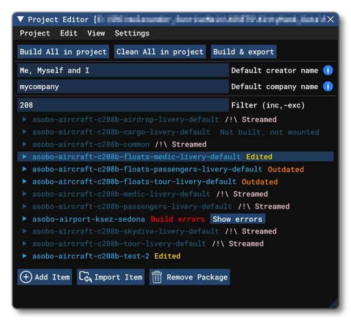The height and width of the screenshot is (321, 351).
Task: Open the Edit menu
Action: [x=69, y=33]
